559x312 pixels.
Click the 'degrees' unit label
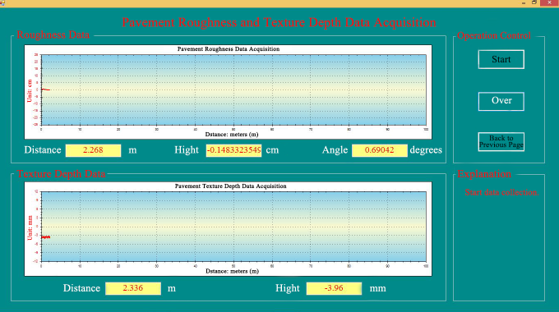426,150
